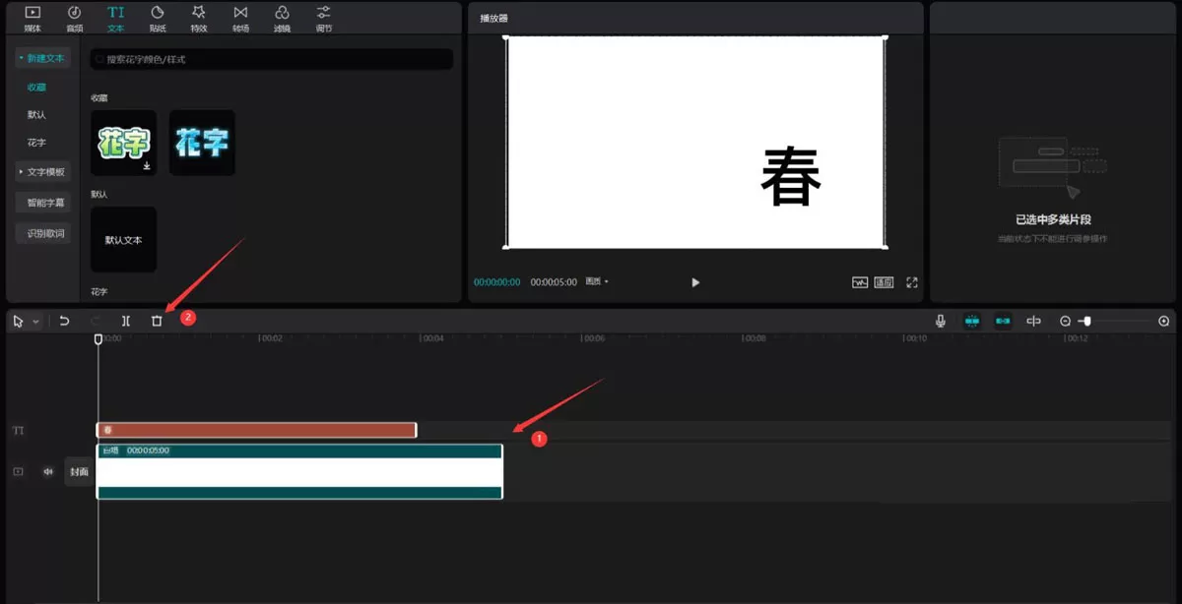
Task: Click the 00:00:00:00 current timecode
Action: [x=496, y=282]
